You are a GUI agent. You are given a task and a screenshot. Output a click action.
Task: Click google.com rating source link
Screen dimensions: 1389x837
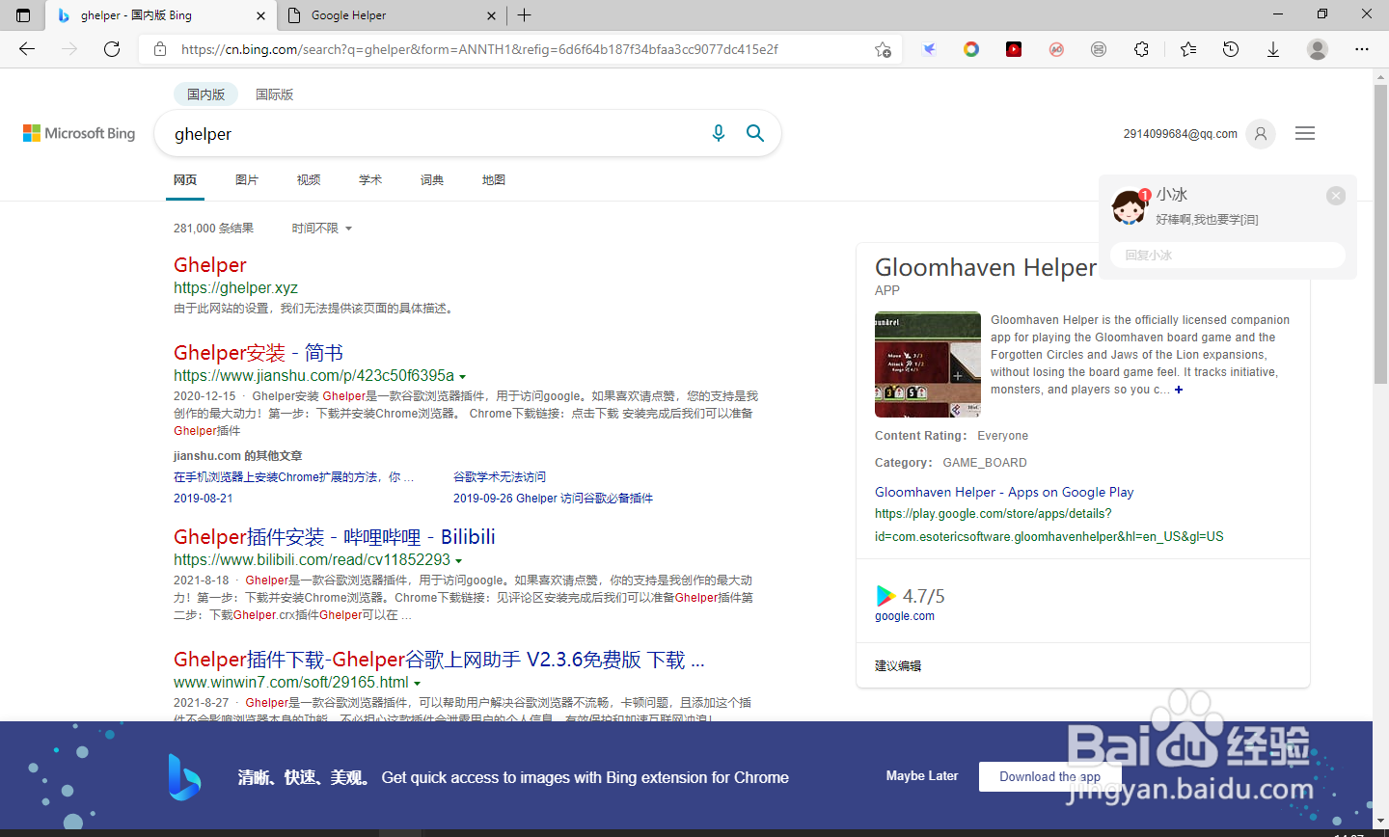(x=905, y=616)
